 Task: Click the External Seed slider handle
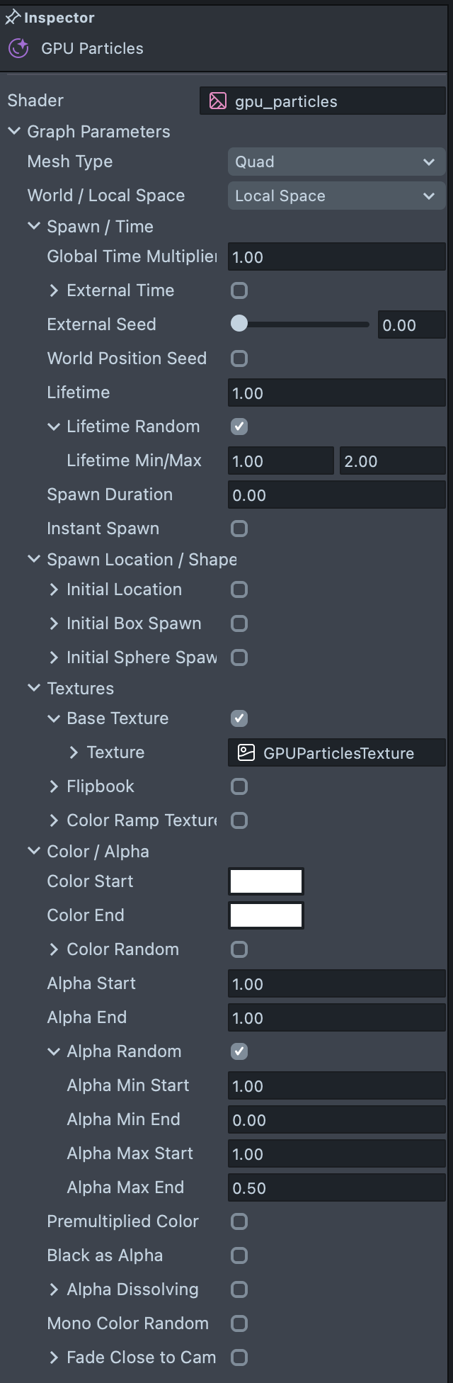[239, 324]
